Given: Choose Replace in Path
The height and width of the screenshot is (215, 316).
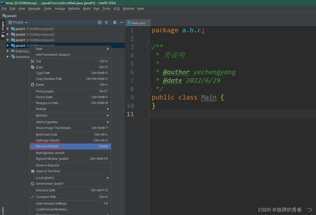Looking at the screenshot, I should tap(70, 103).
